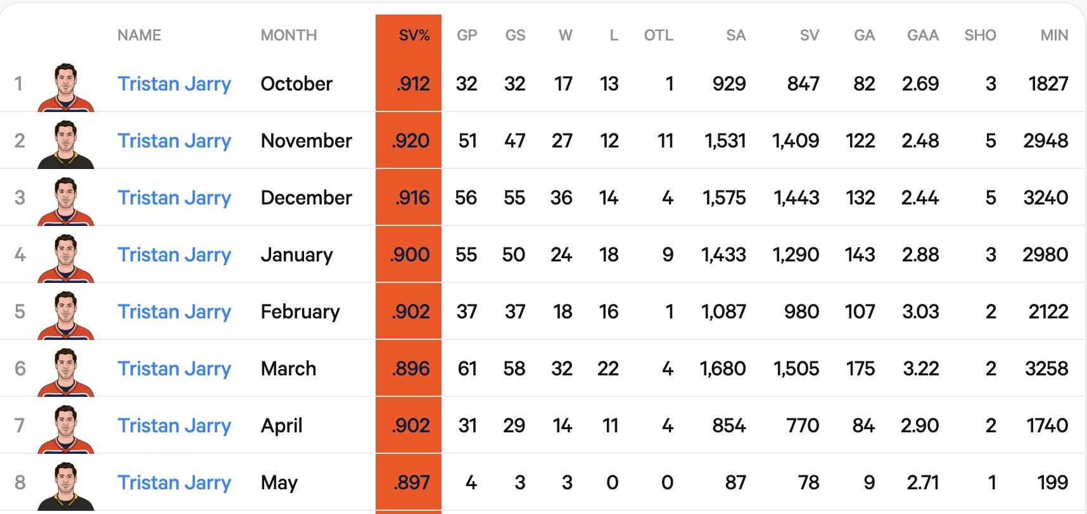Click player avatar in May row
Screen dimensions: 1087x514
(x=66, y=486)
